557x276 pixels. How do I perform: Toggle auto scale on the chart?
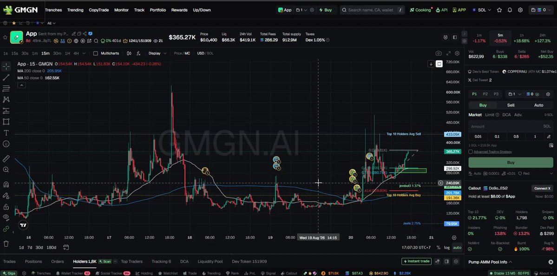click(457, 248)
